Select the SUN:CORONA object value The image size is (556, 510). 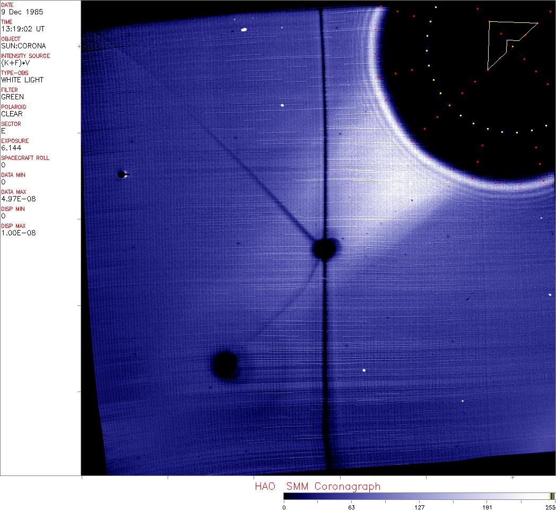click(23, 46)
